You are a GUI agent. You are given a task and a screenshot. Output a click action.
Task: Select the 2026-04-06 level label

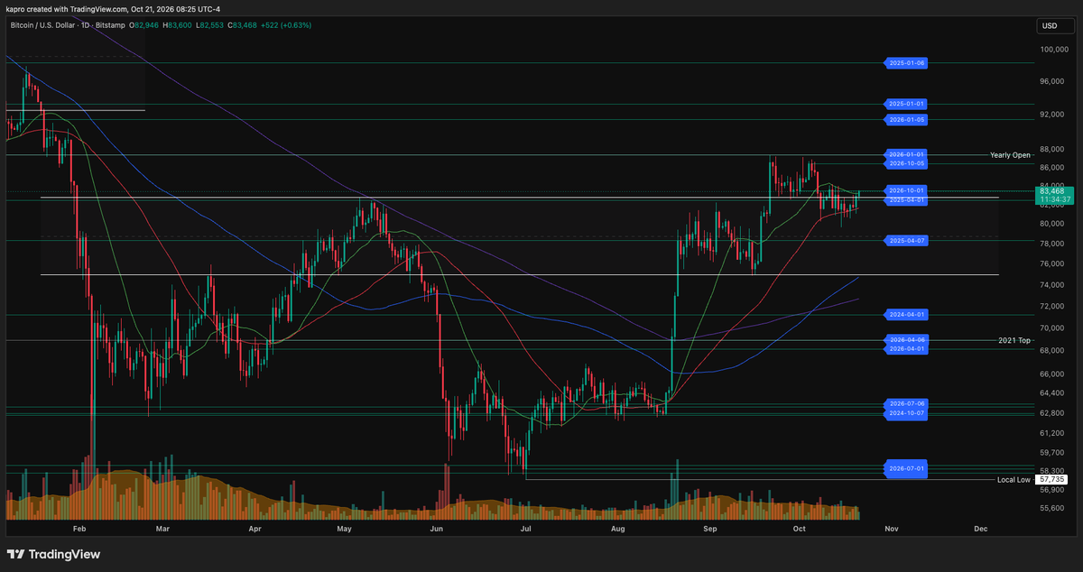click(x=907, y=339)
